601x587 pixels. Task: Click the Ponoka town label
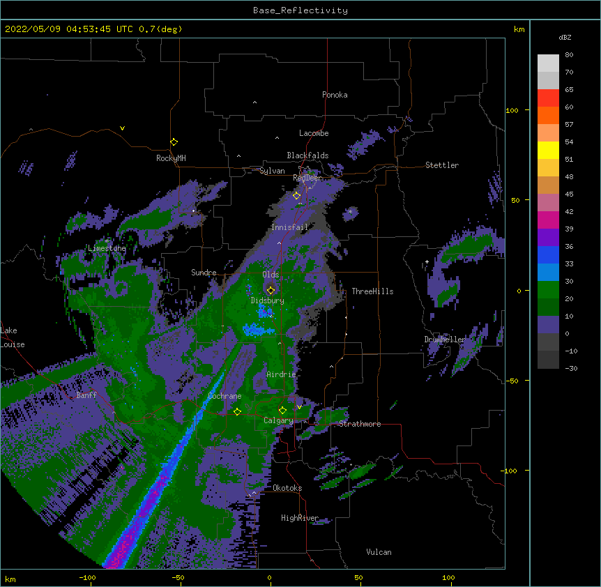point(335,95)
